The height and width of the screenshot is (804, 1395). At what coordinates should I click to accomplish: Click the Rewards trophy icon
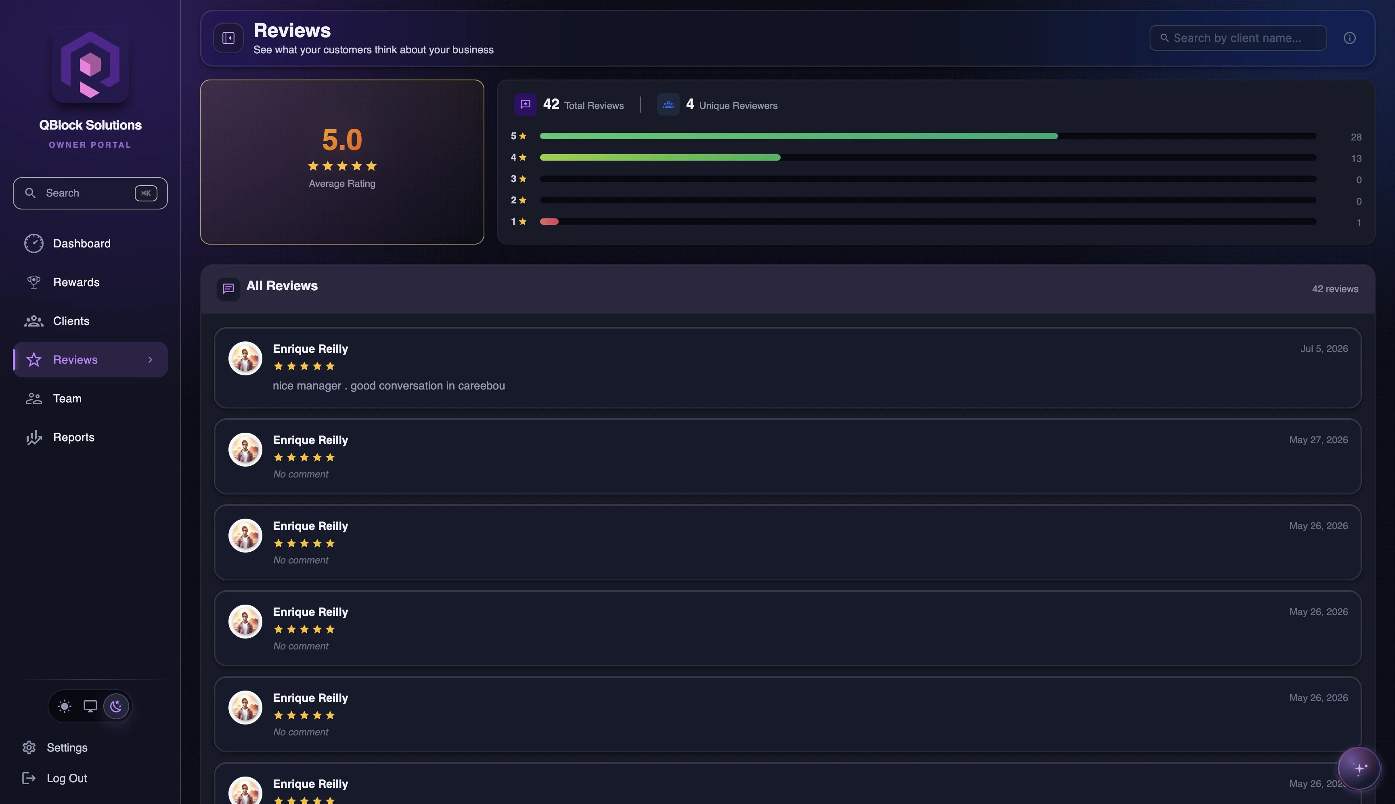34,282
